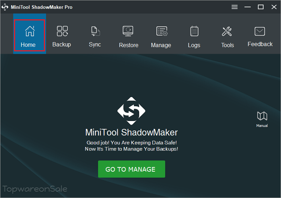Click the GO TO MANAGE button
The height and width of the screenshot is (198, 281).
click(131, 169)
